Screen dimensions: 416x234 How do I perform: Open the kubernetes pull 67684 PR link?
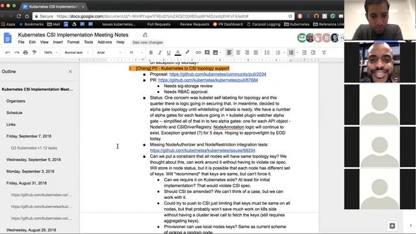208,80
